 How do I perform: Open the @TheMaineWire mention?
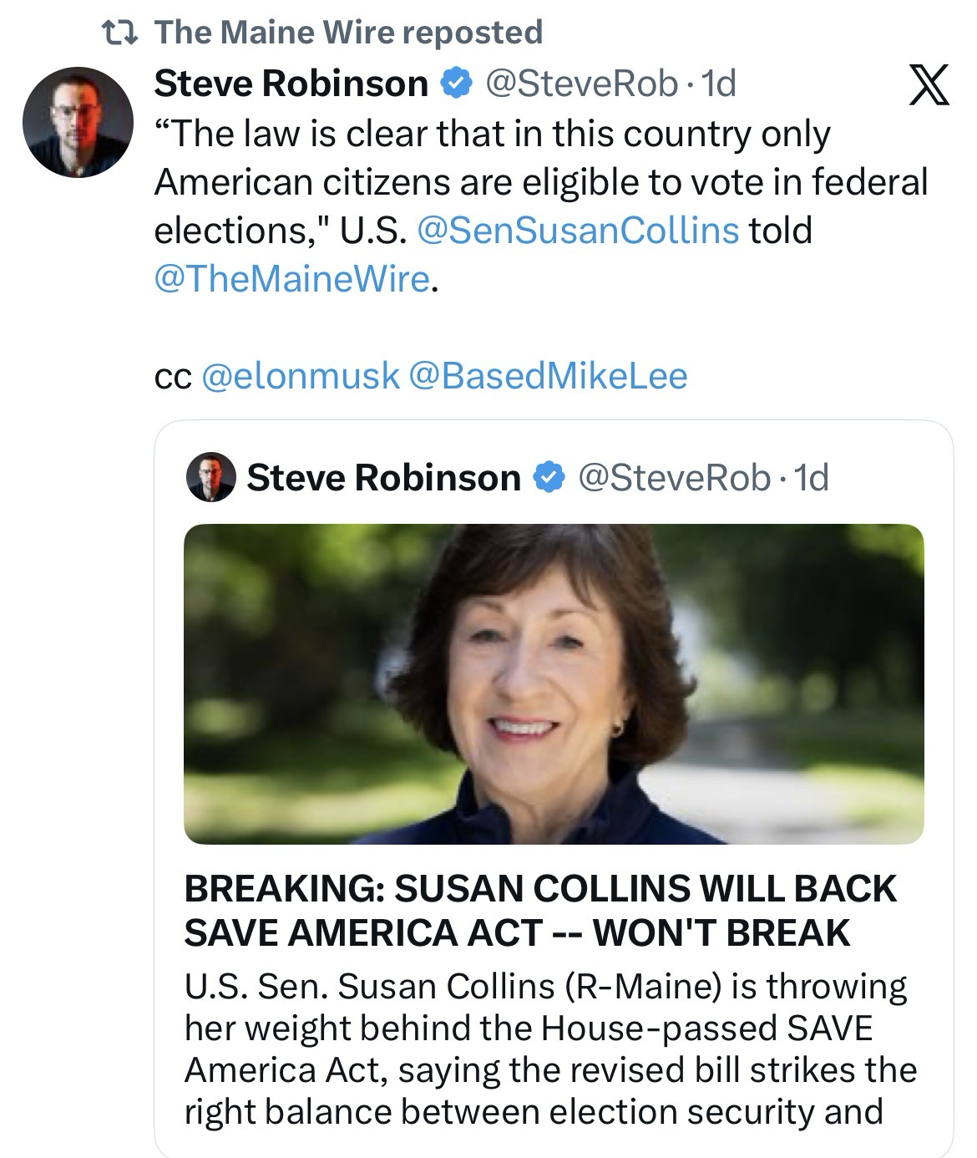(x=292, y=278)
